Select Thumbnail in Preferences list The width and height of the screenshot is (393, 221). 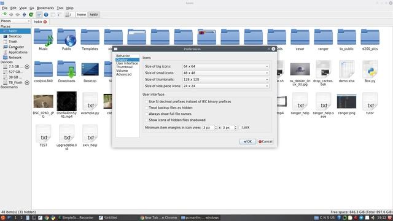(124, 67)
